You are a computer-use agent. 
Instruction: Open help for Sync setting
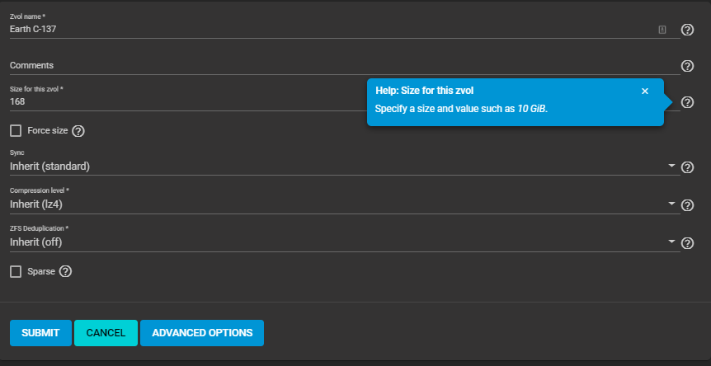click(687, 167)
